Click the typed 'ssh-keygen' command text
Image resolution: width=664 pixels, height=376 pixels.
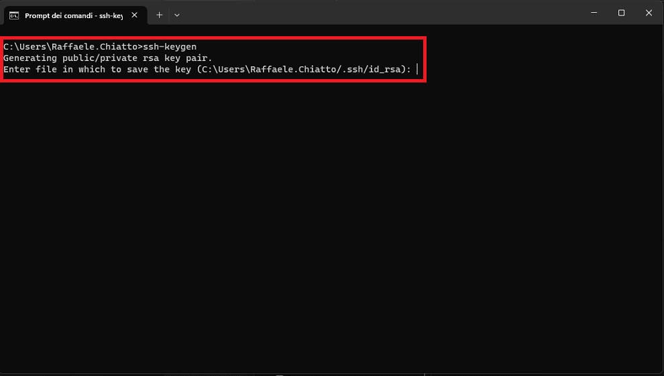[170, 46]
